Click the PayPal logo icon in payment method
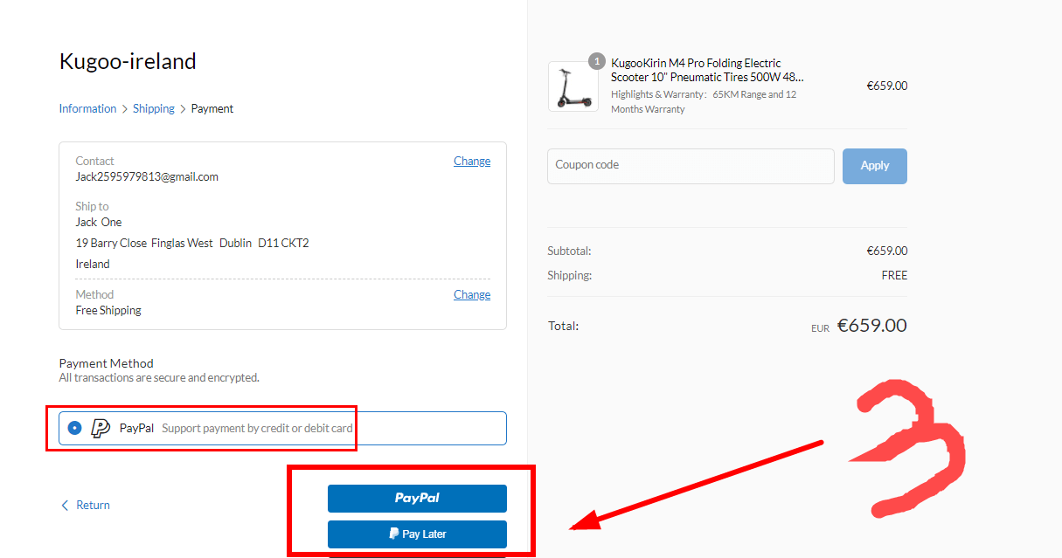Image resolution: width=1062 pixels, height=558 pixels. click(x=101, y=428)
